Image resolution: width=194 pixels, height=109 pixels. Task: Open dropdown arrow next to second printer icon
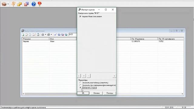tap(51, 35)
